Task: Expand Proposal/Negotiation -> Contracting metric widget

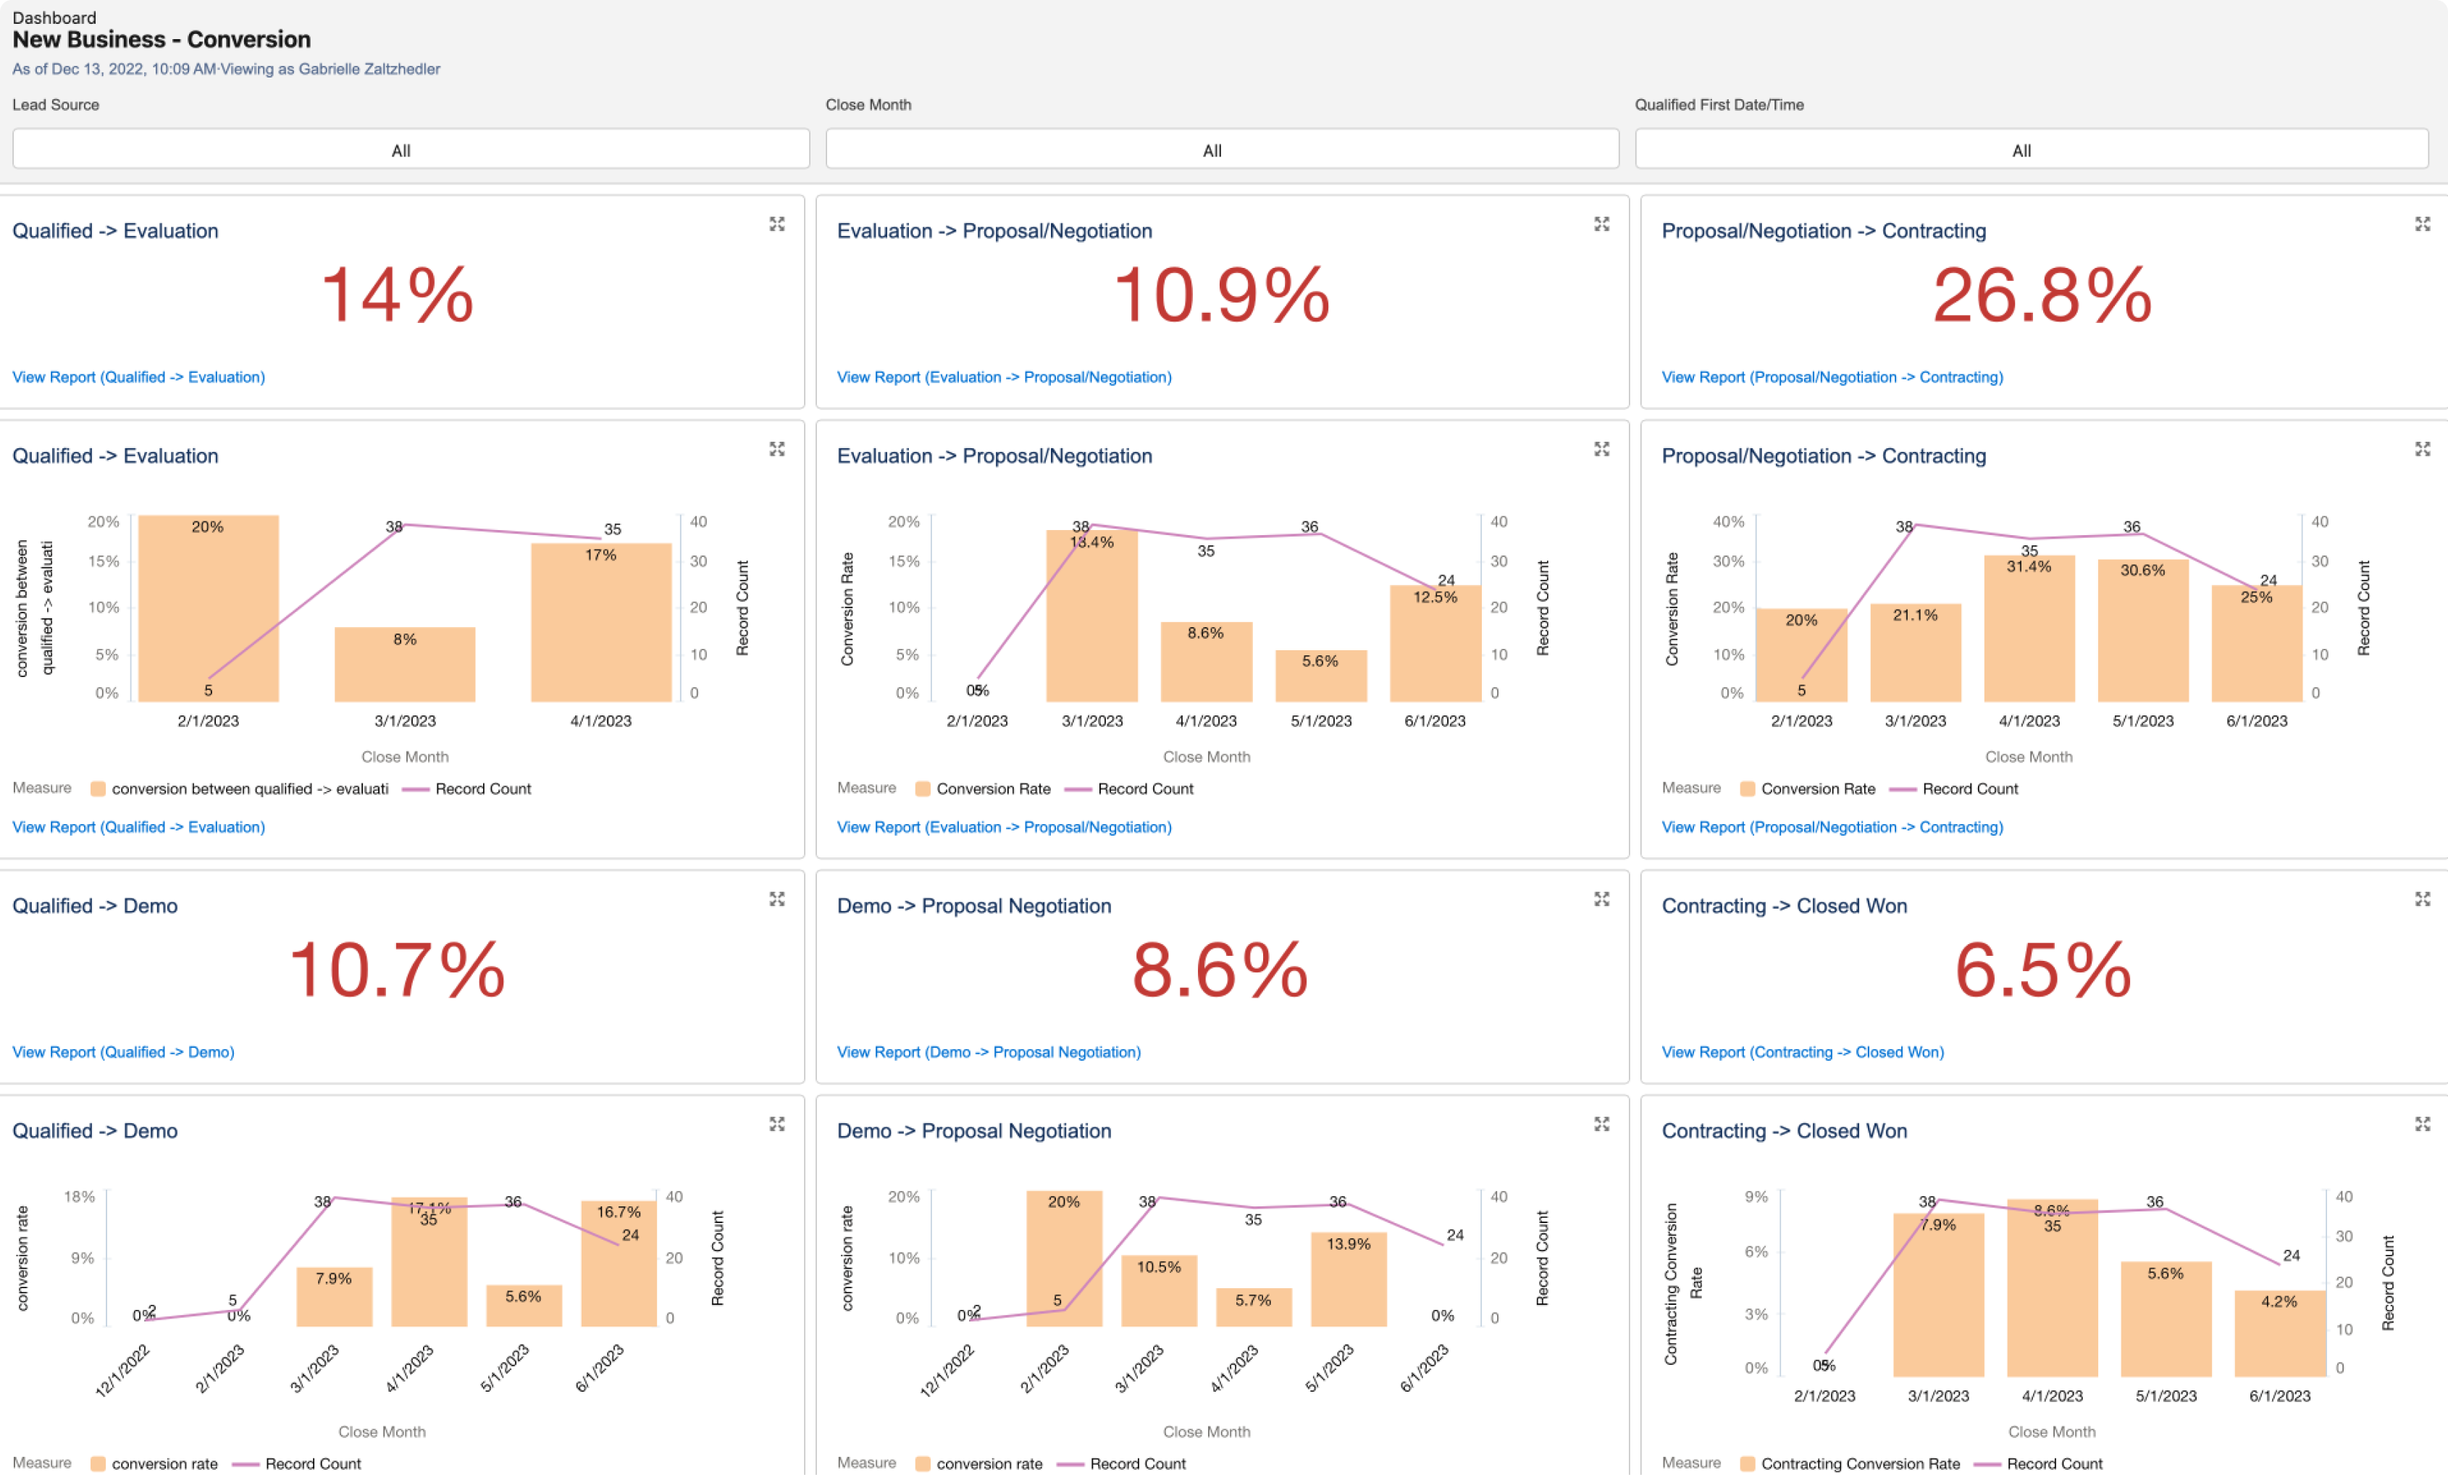Action: pos(2422,224)
